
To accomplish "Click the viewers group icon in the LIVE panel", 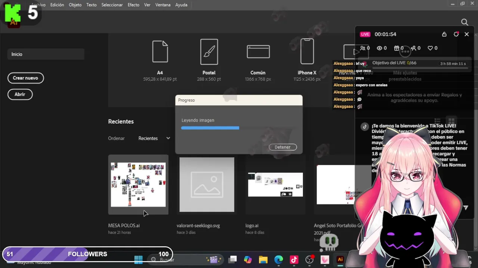I will [363, 48].
